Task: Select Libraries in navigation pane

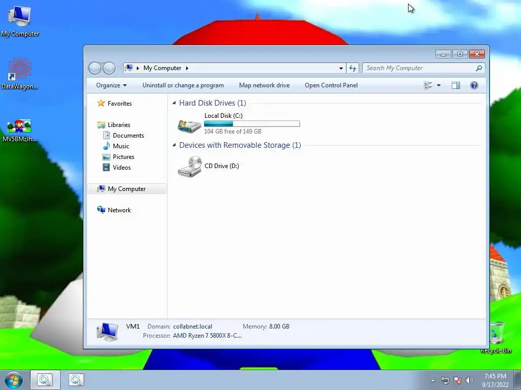Action: [113, 125]
